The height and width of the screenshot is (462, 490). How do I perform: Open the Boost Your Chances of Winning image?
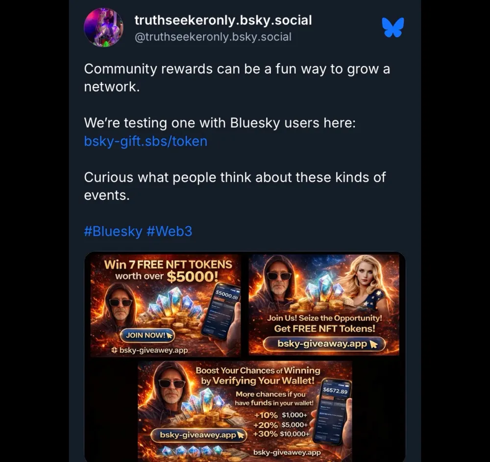click(x=245, y=410)
